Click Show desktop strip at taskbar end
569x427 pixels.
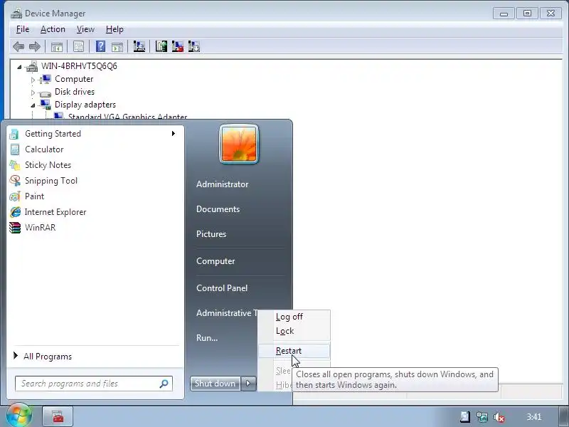[564, 416]
